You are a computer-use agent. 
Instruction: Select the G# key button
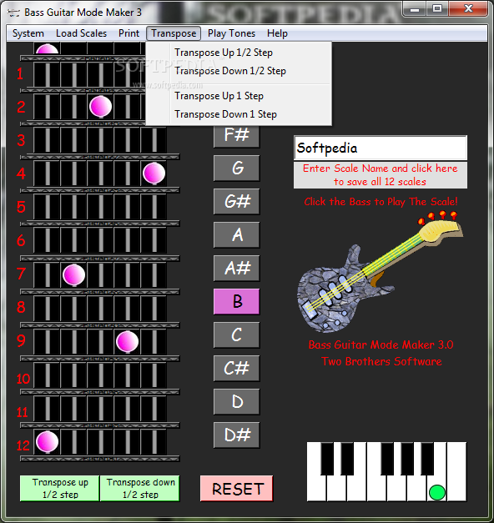(x=237, y=202)
